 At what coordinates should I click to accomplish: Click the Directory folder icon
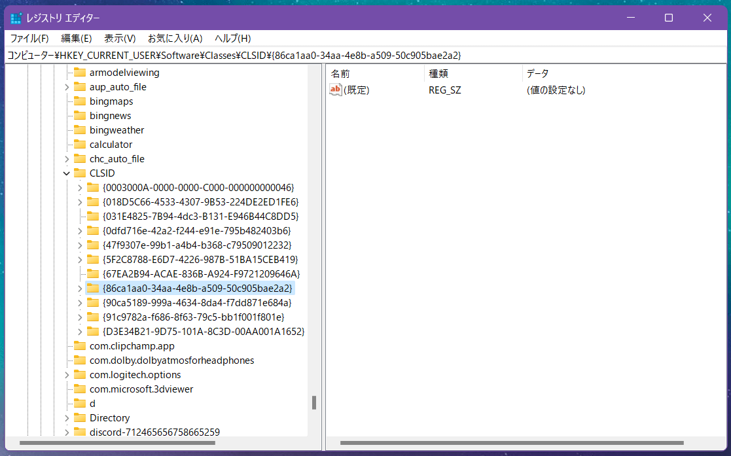pos(80,418)
